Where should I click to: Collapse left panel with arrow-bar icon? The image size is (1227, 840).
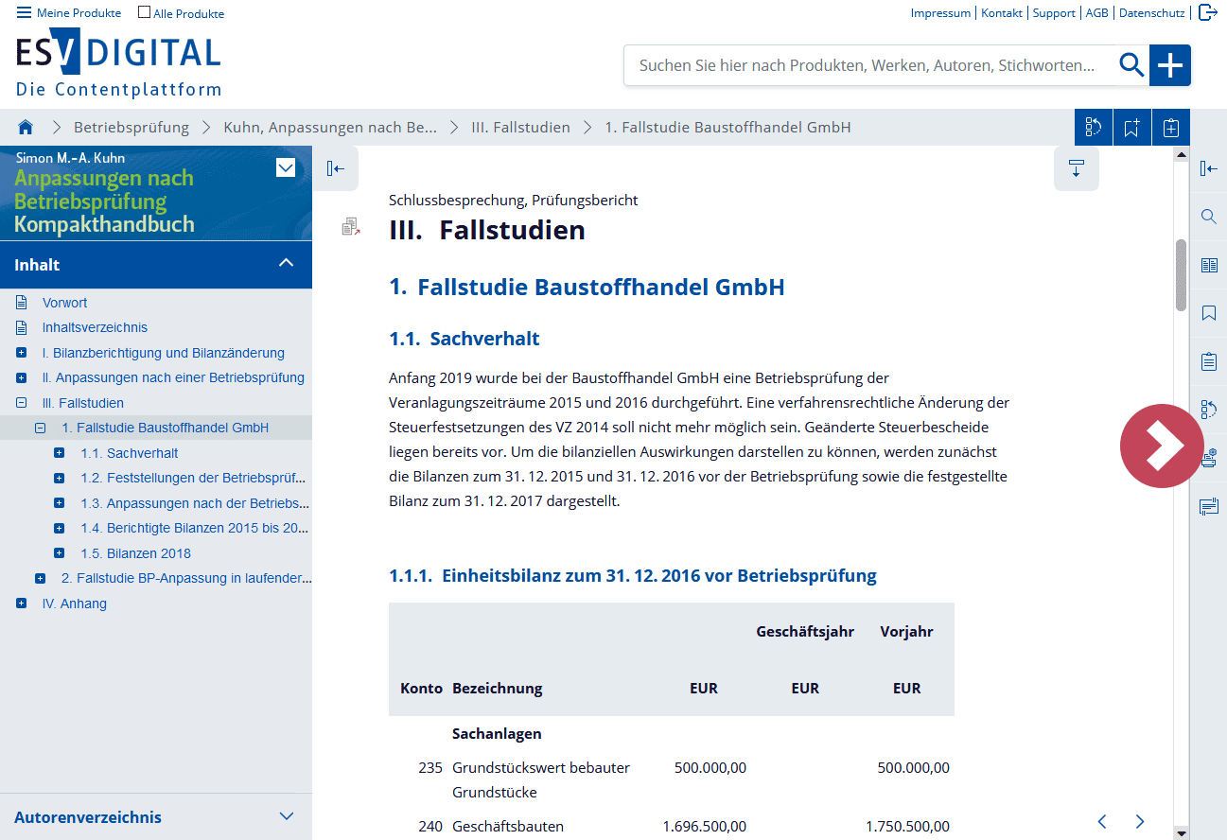click(x=336, y=168)
